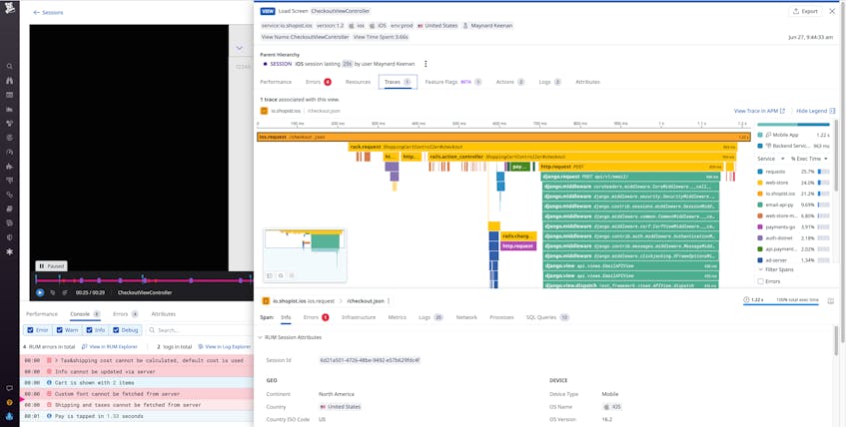Open the orange help question icon
The image size is (846, 427).
(10, 402)
